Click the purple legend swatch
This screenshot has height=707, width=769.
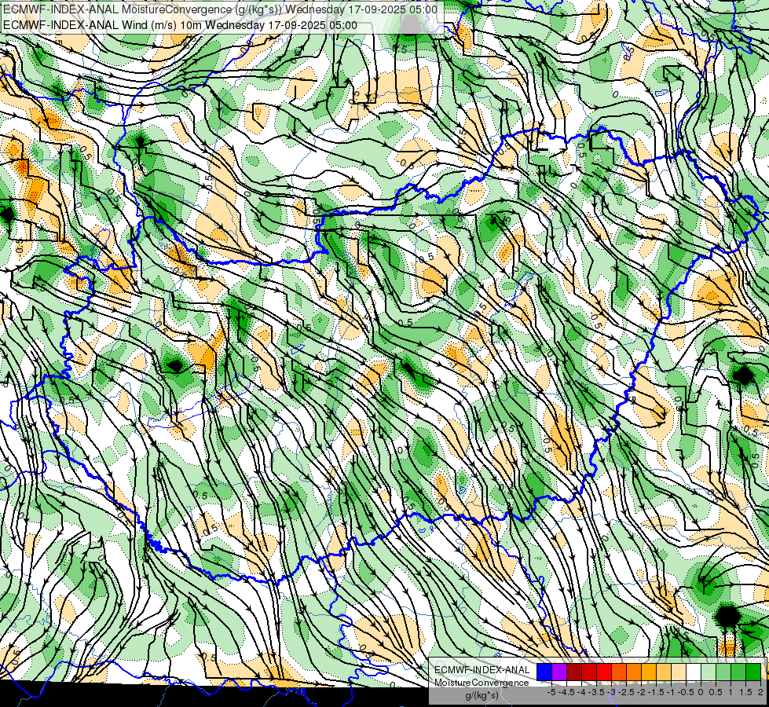559,672
